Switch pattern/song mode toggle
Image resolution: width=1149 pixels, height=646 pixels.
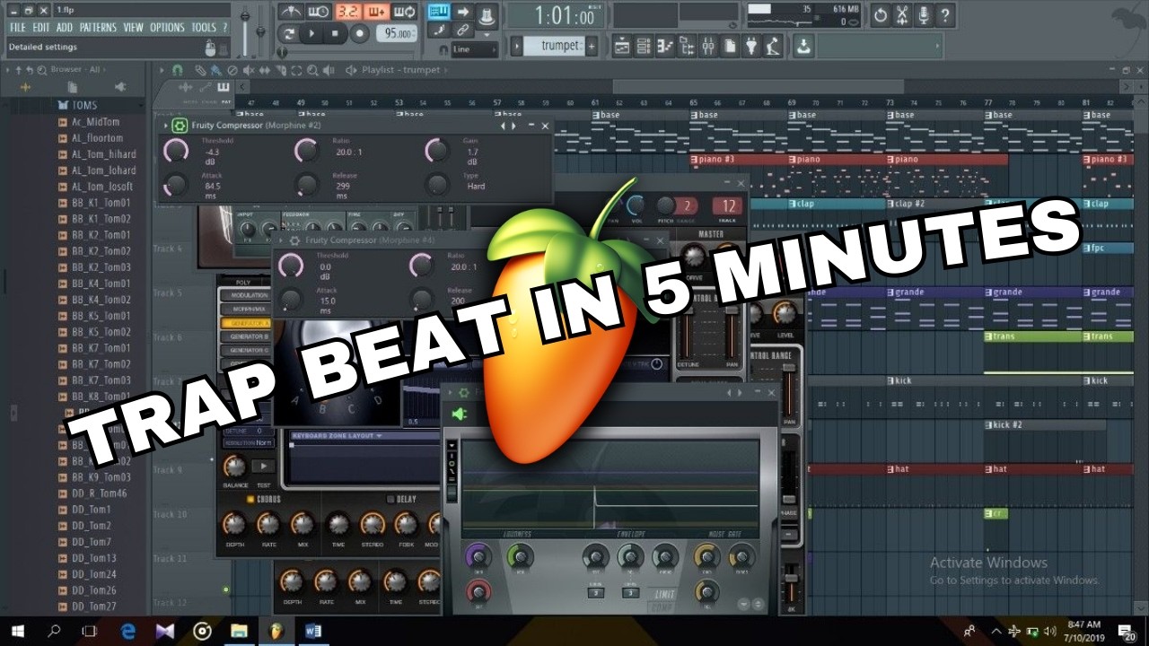289,33
